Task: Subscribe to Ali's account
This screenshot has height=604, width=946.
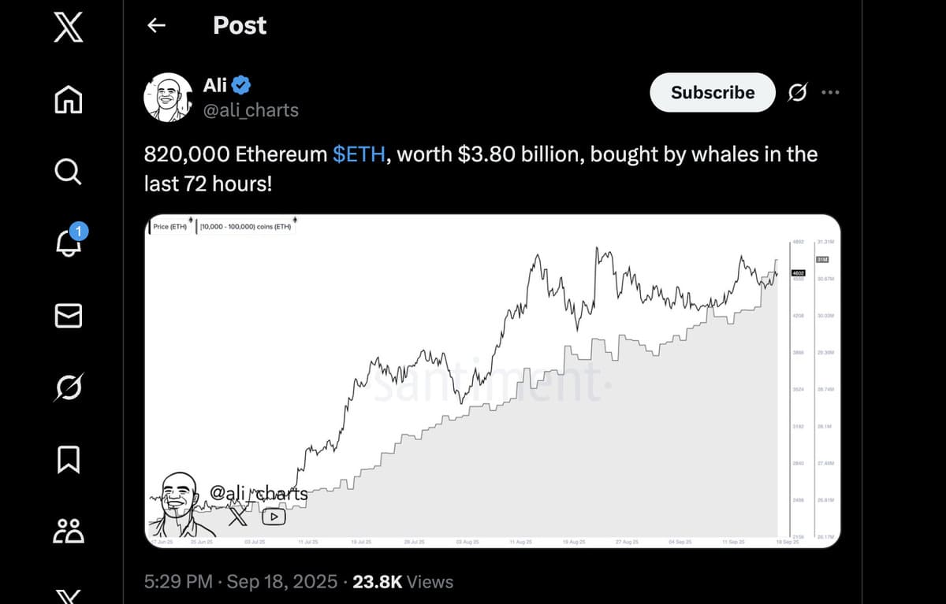Action: click(712, 93)
